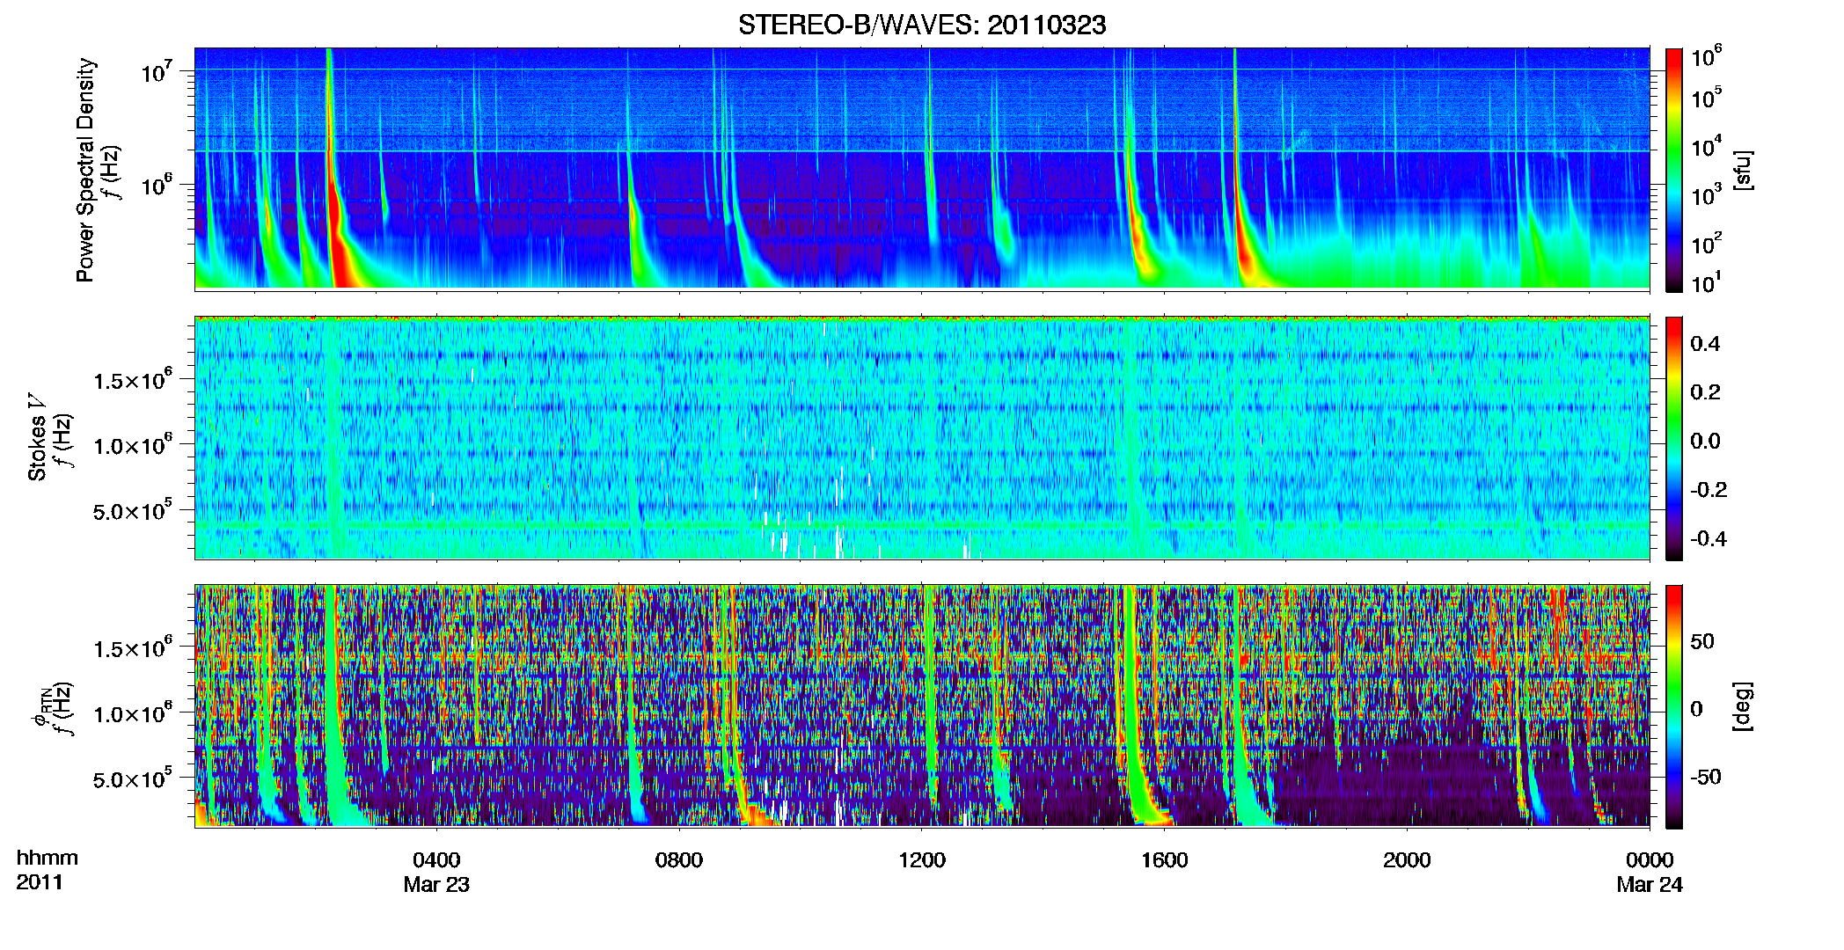Click the 5.0×10^5 tick in the phi panel
Image resolution: width=1844 pixels, height=950 pixels.
click(x=133, y=779)
